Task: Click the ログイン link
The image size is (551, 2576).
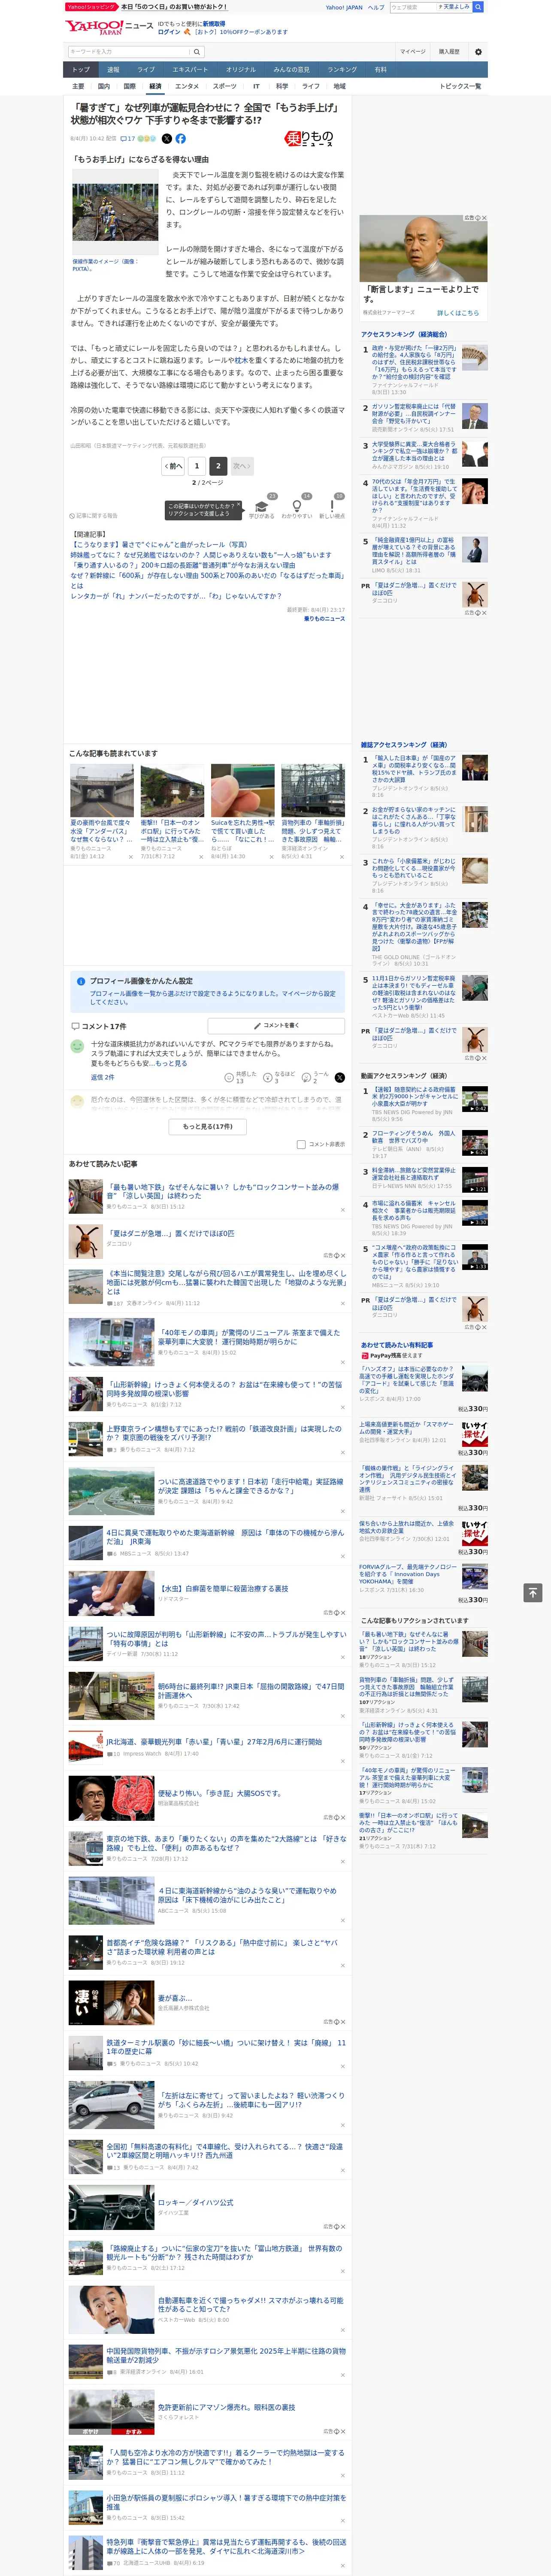Action: (169, 32)
